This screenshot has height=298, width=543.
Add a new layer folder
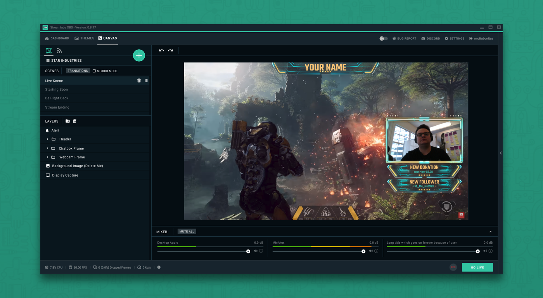[x=67, y=121]
